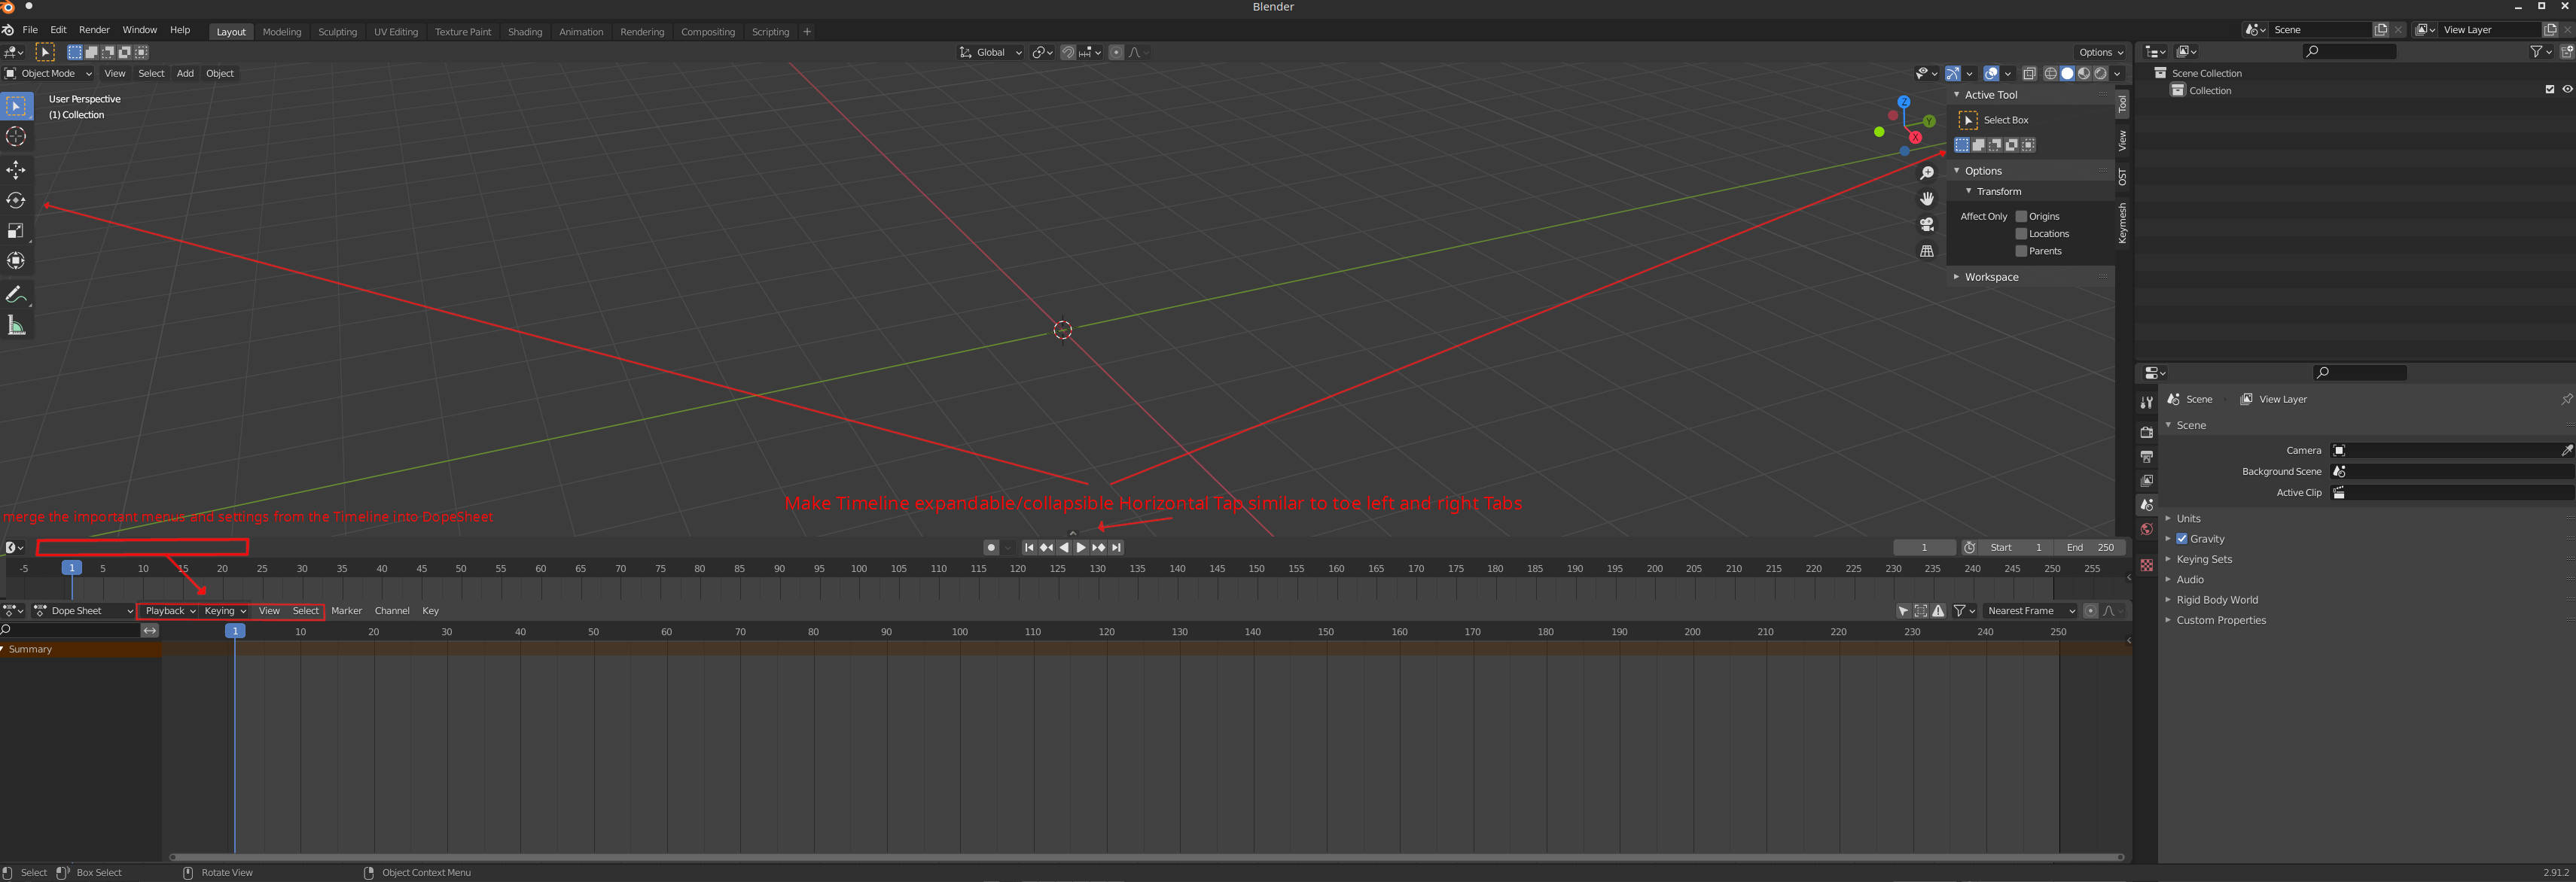Select the Move tool
Image resolution: width=2576 pixels, height=882 pixels.
pyautogui.click(x=16, y=170)
